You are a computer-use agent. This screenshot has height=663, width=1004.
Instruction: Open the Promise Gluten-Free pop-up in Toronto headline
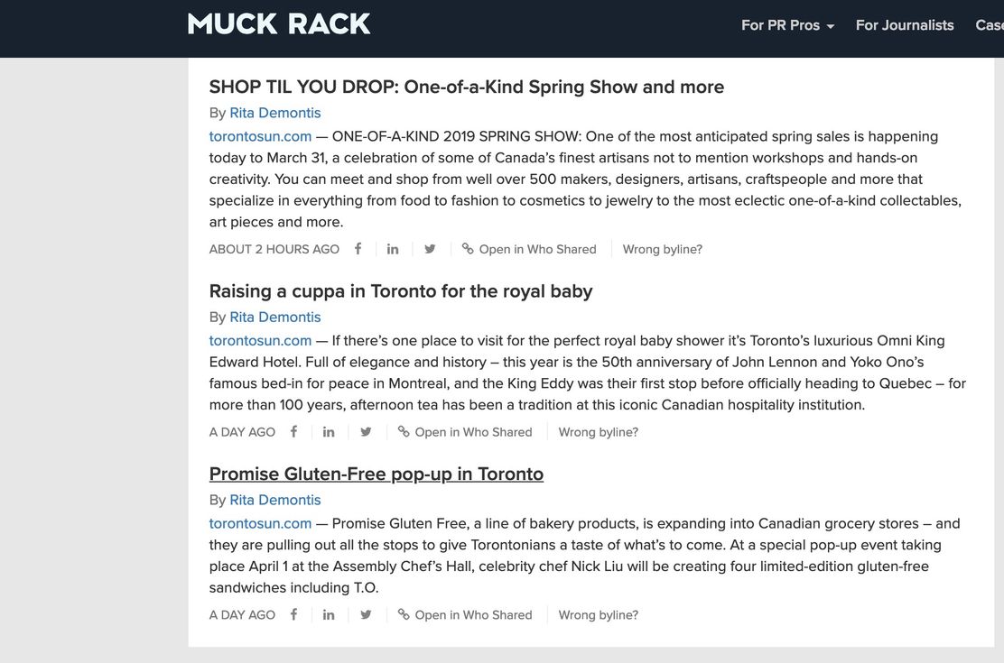(376, 474)
